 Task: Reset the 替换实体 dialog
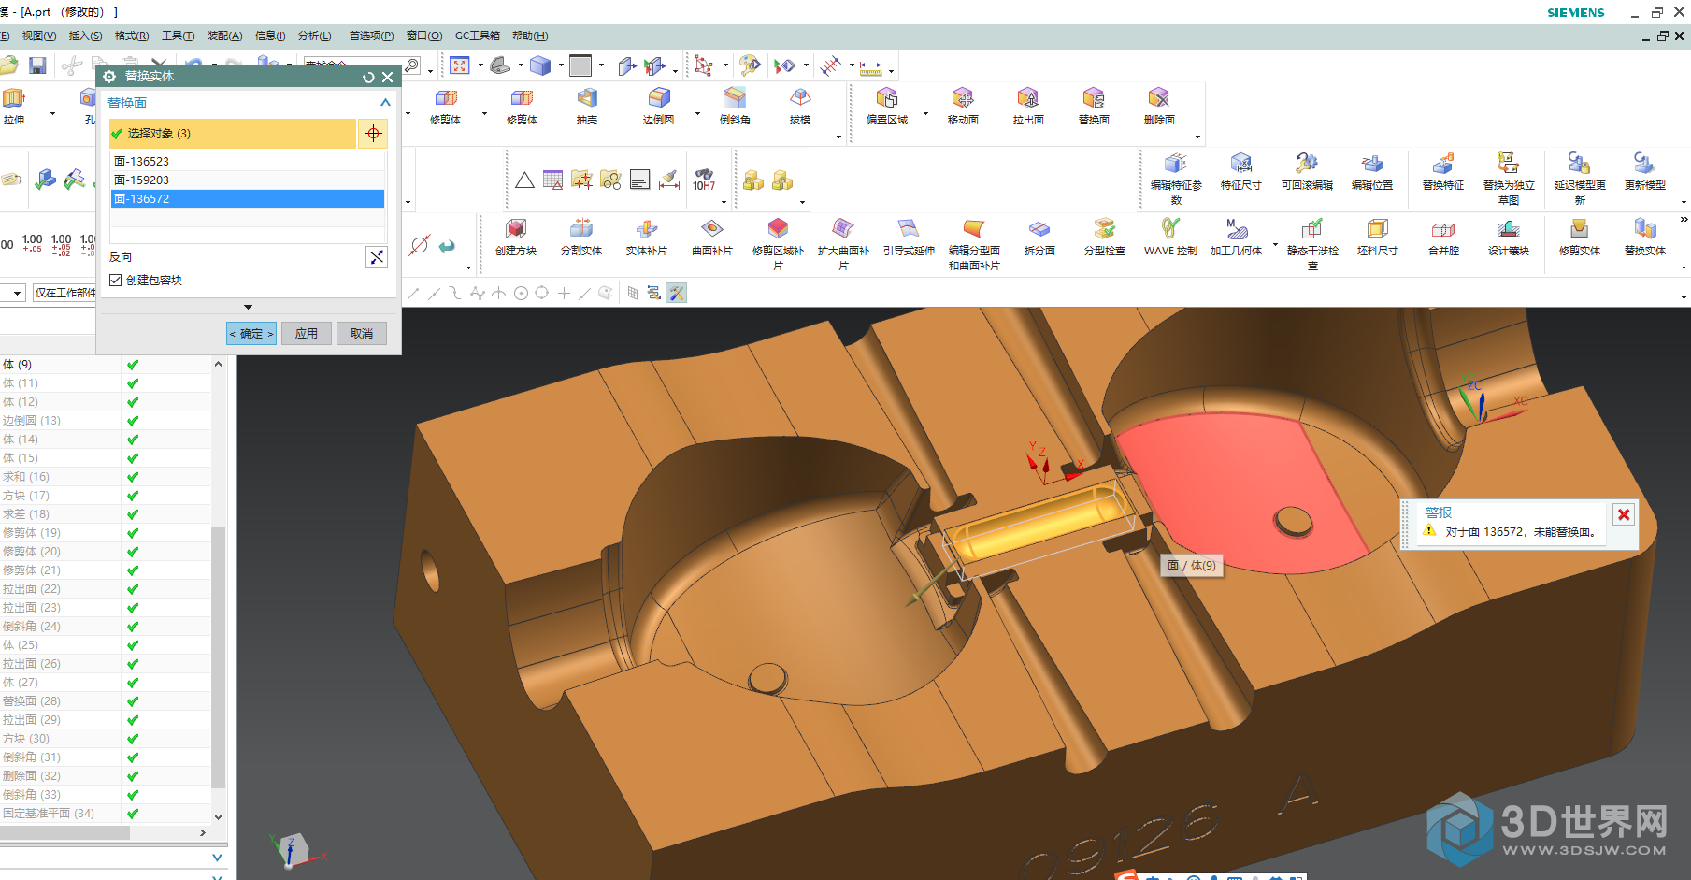(368, 78)
